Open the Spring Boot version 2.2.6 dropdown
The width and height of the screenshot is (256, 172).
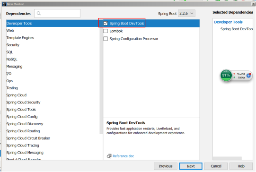[x=186, y=13]
